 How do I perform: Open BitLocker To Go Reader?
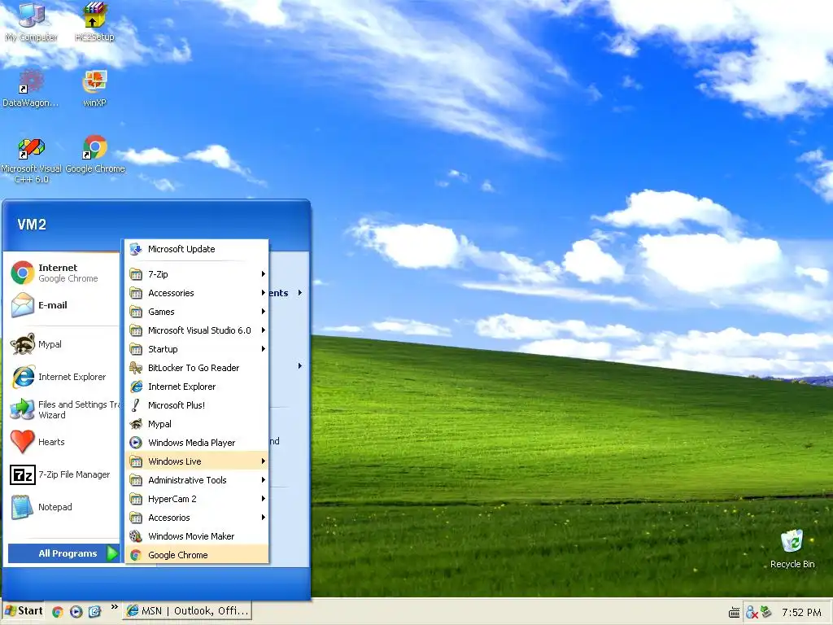point(197,368)
